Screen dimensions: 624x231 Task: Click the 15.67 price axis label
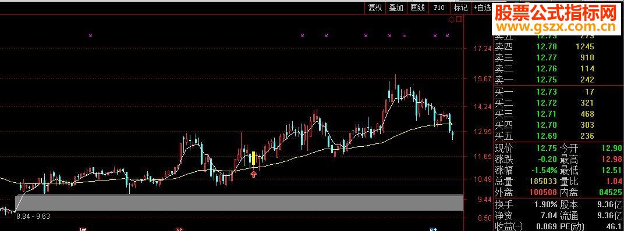coord(482,79)
